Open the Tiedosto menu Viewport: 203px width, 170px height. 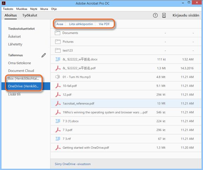[x=8, y=9]
